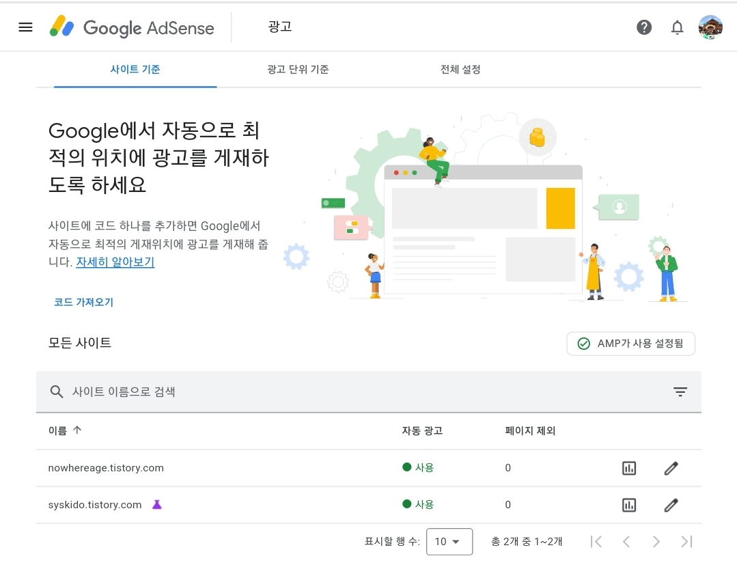Go to previous page of results
737x580 pixels.
(626, 542)
